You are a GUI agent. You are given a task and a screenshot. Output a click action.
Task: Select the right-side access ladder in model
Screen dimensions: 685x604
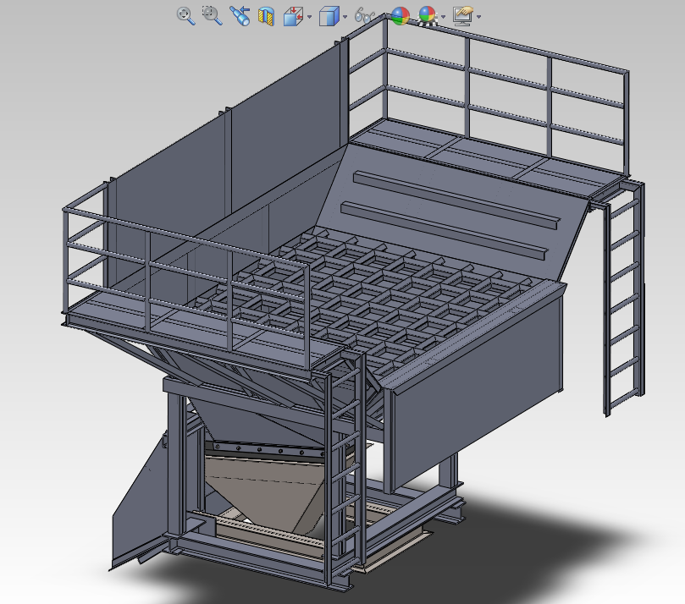tap(624, 297)
